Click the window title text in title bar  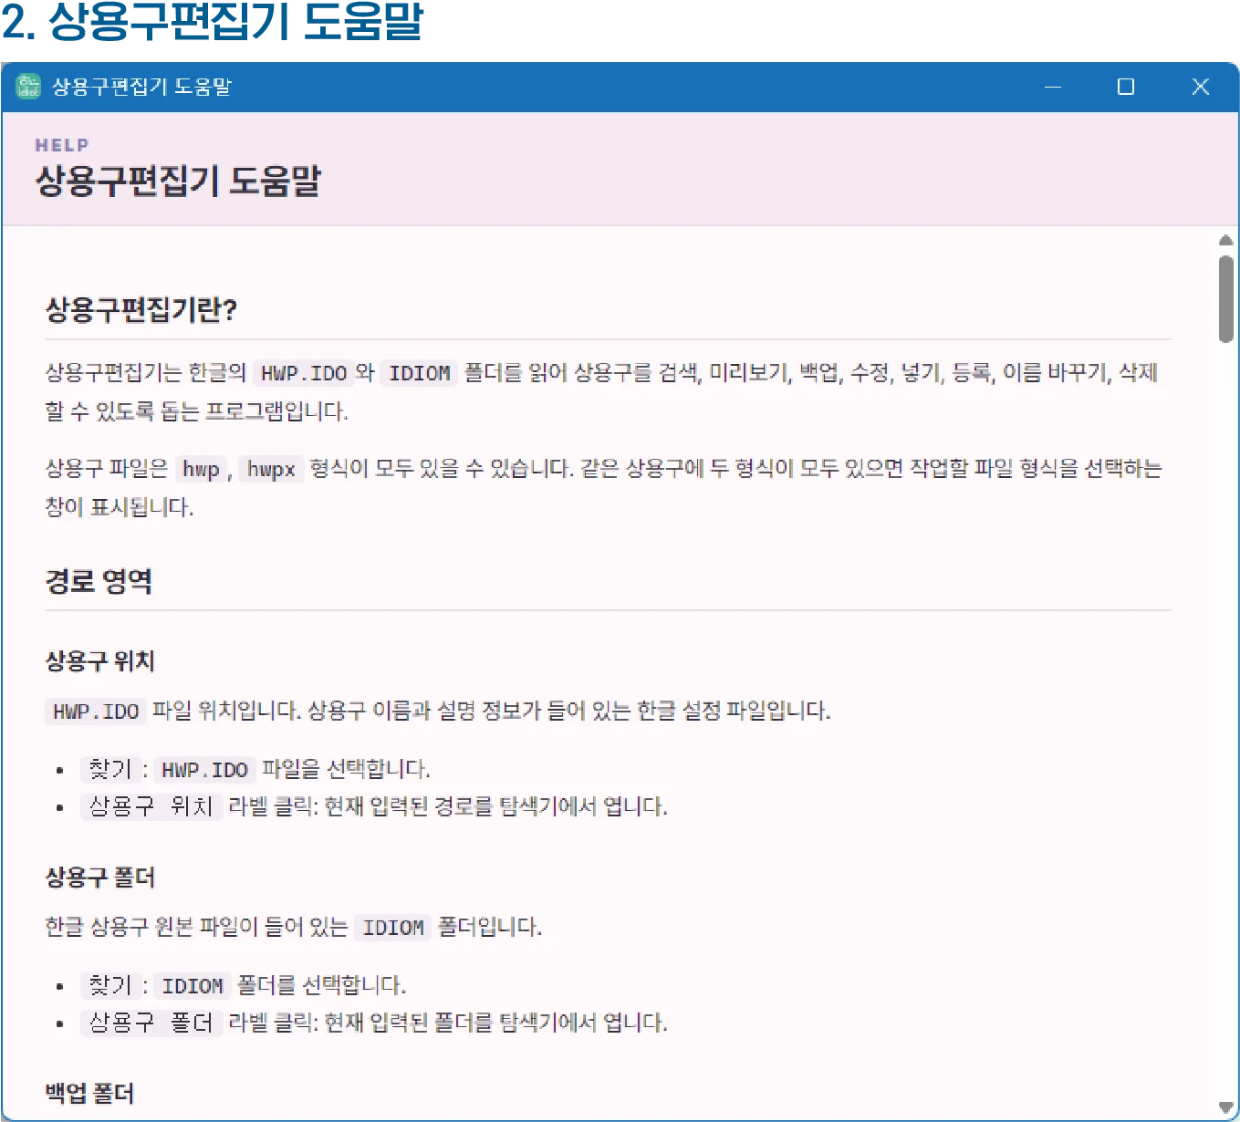(141, 87)
